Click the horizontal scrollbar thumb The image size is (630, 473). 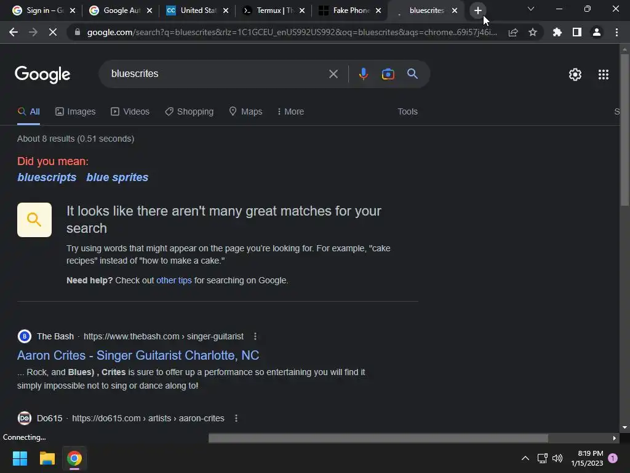pyautogui.click(x=378, y=438)
